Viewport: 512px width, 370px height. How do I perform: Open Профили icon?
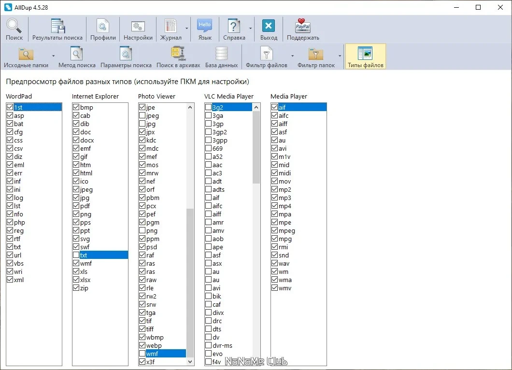pyautogui.click(x=103, y=29)
